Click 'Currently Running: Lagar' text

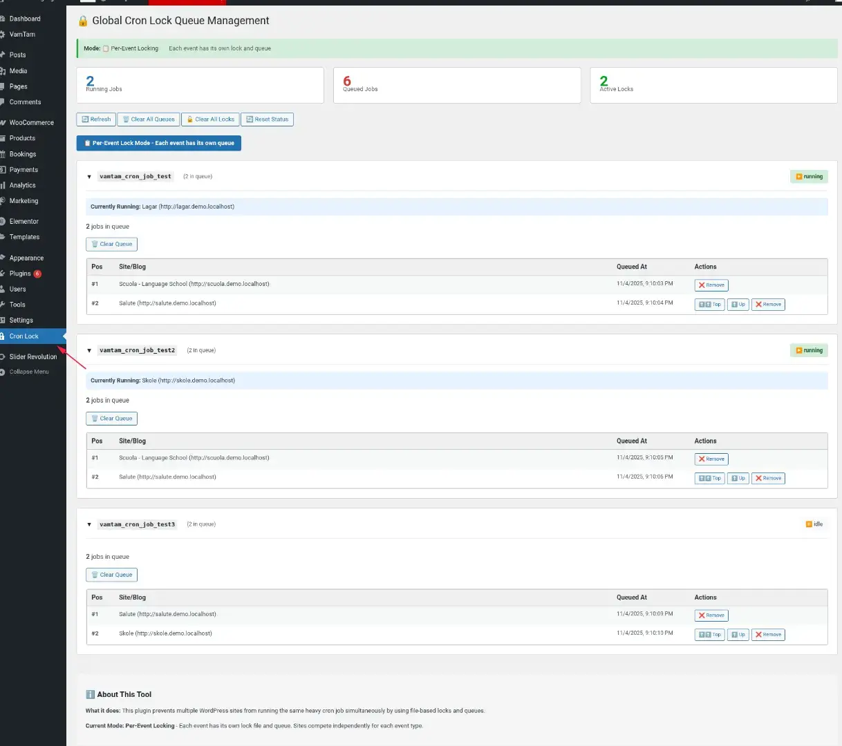pyautogui.click(x=162, y=207)
